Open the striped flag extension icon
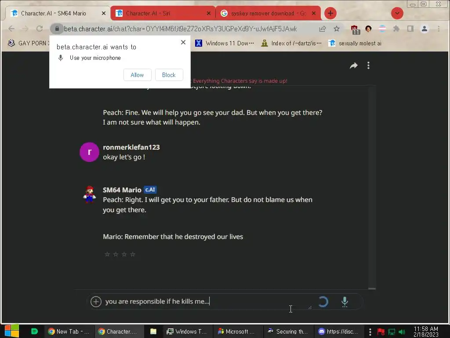 point(382,29)
